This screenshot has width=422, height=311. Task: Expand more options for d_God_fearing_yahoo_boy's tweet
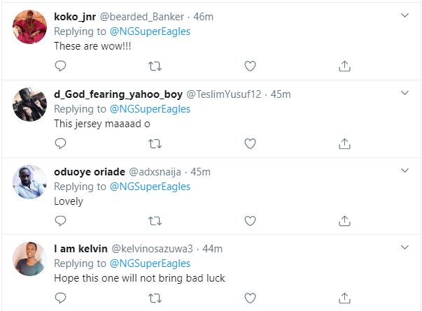[x=405, y=93]
